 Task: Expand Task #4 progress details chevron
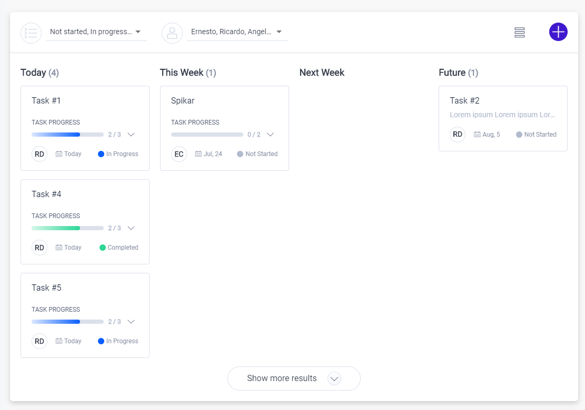tap(131, 228)
